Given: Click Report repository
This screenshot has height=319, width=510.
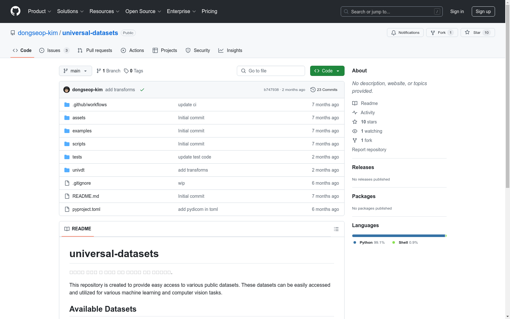Looking at the screenshot, I should (x=369, y=150).
